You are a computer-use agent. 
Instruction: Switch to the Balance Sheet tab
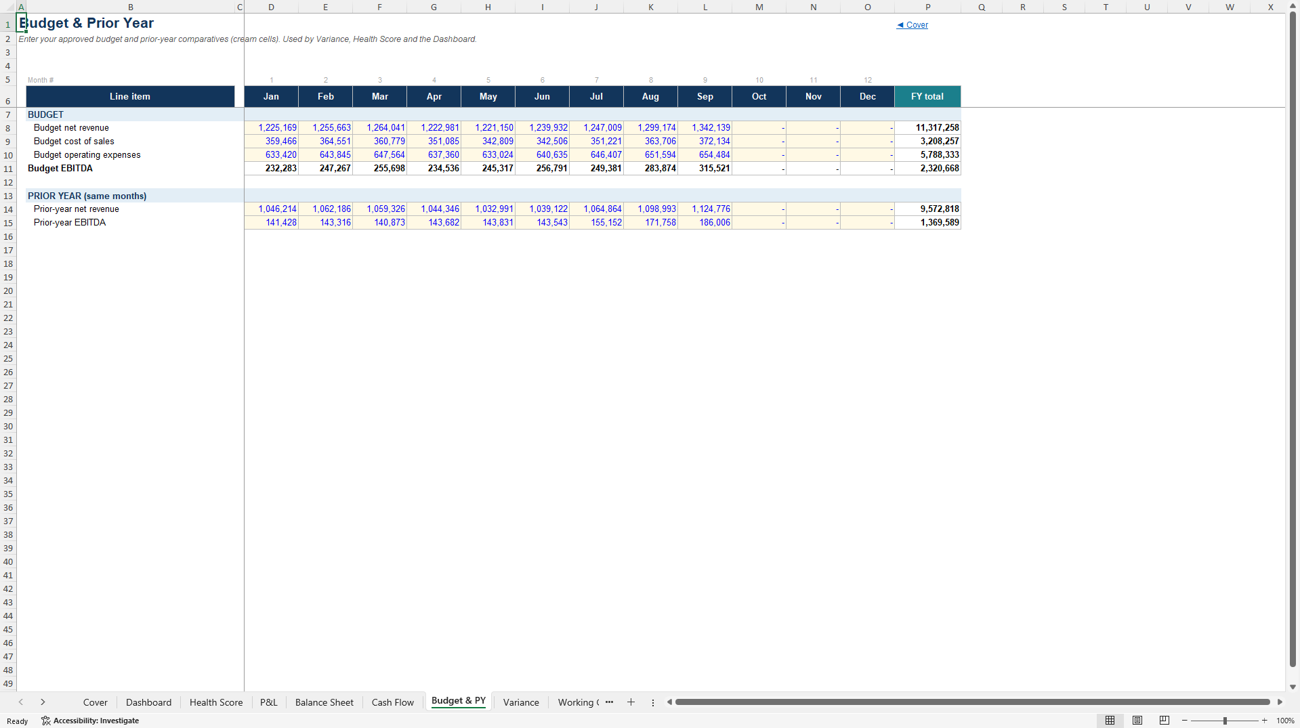324,702
